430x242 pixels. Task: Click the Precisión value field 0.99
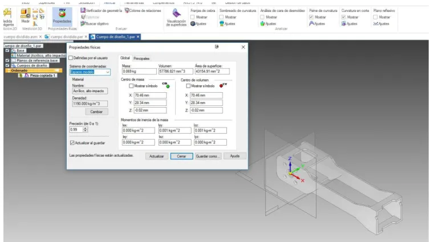[76, 129]
